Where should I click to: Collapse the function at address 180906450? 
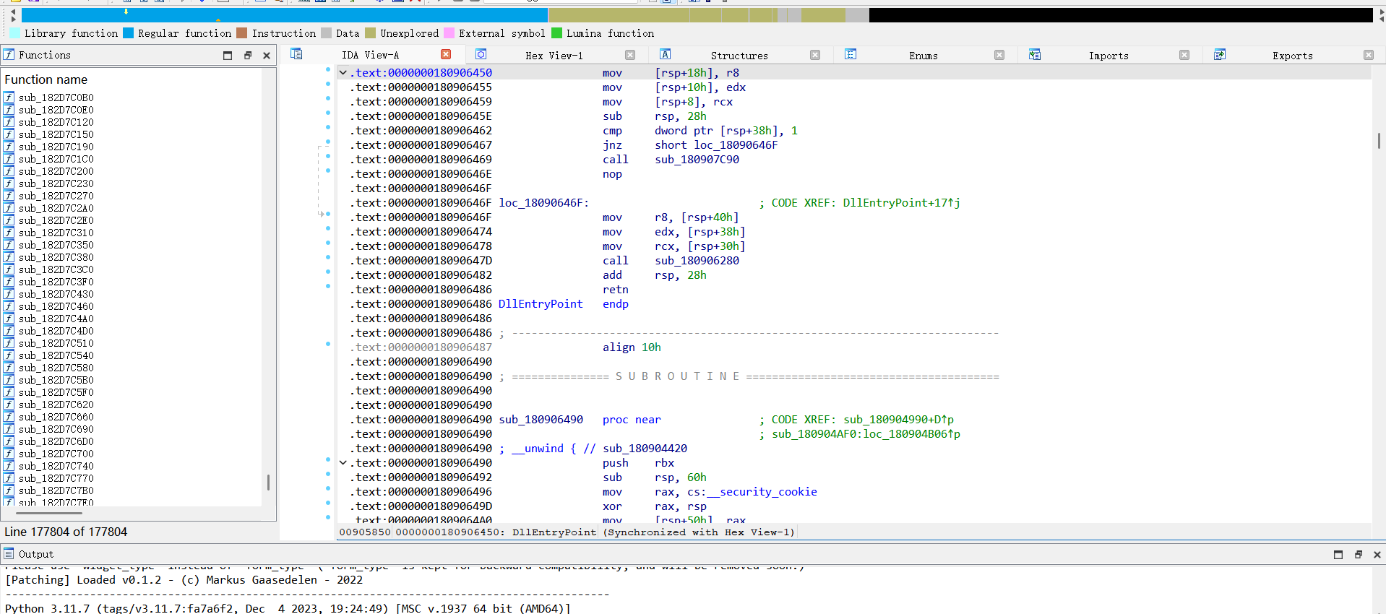coord(343,72)
